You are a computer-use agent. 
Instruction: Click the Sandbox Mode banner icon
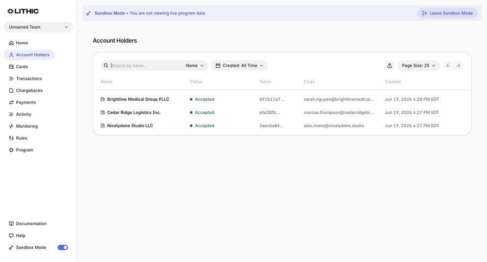click(x=89, y=13)
